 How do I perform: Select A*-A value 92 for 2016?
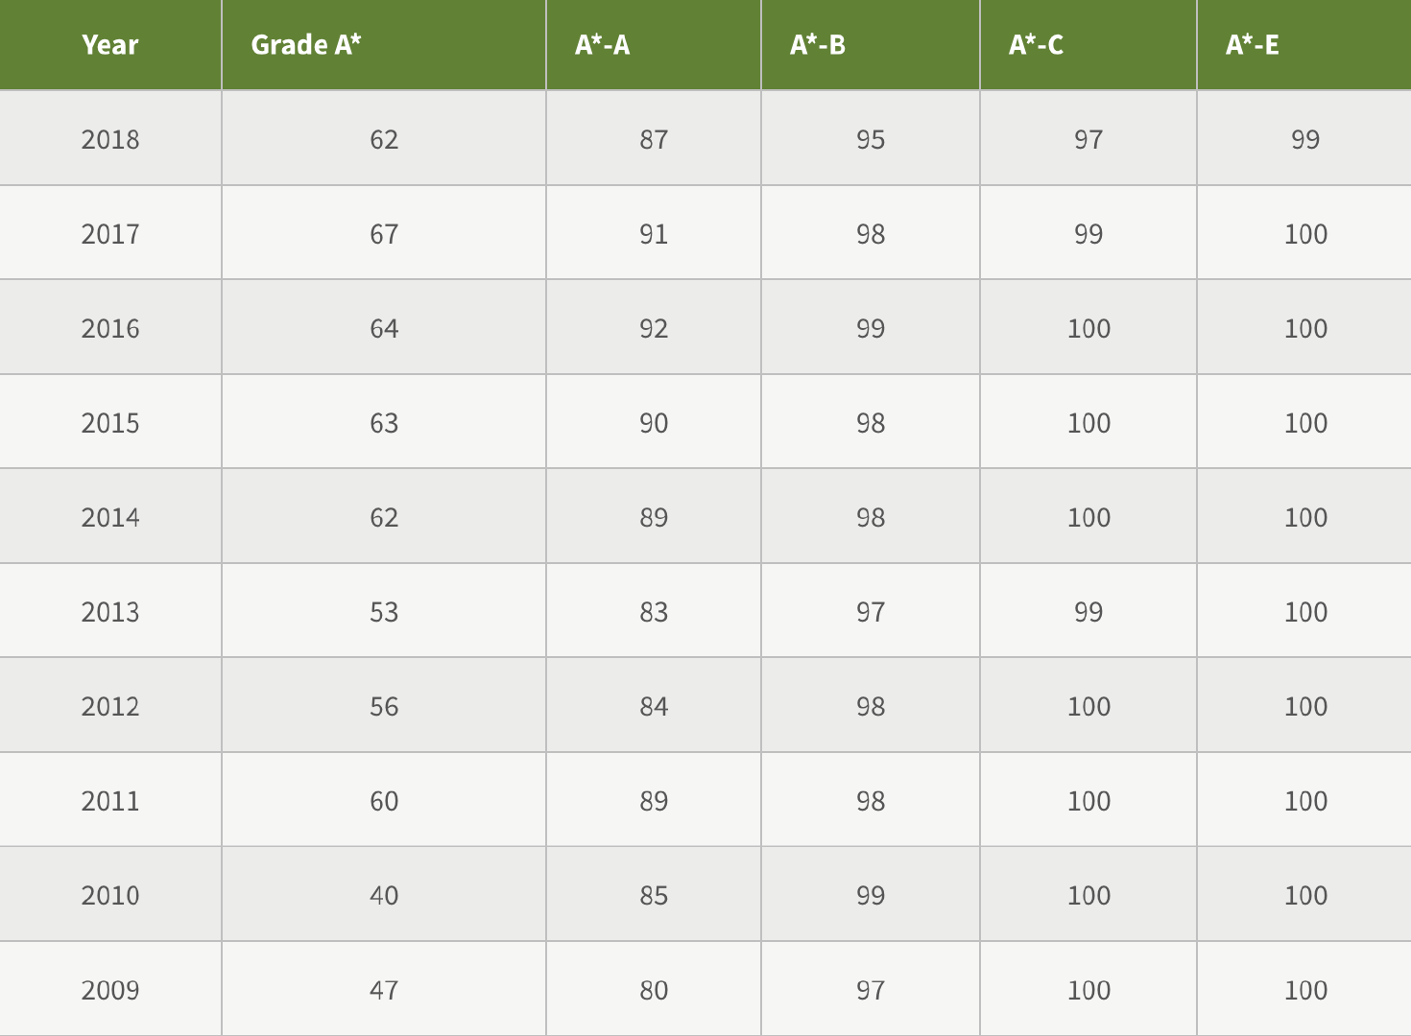(654, 328)
